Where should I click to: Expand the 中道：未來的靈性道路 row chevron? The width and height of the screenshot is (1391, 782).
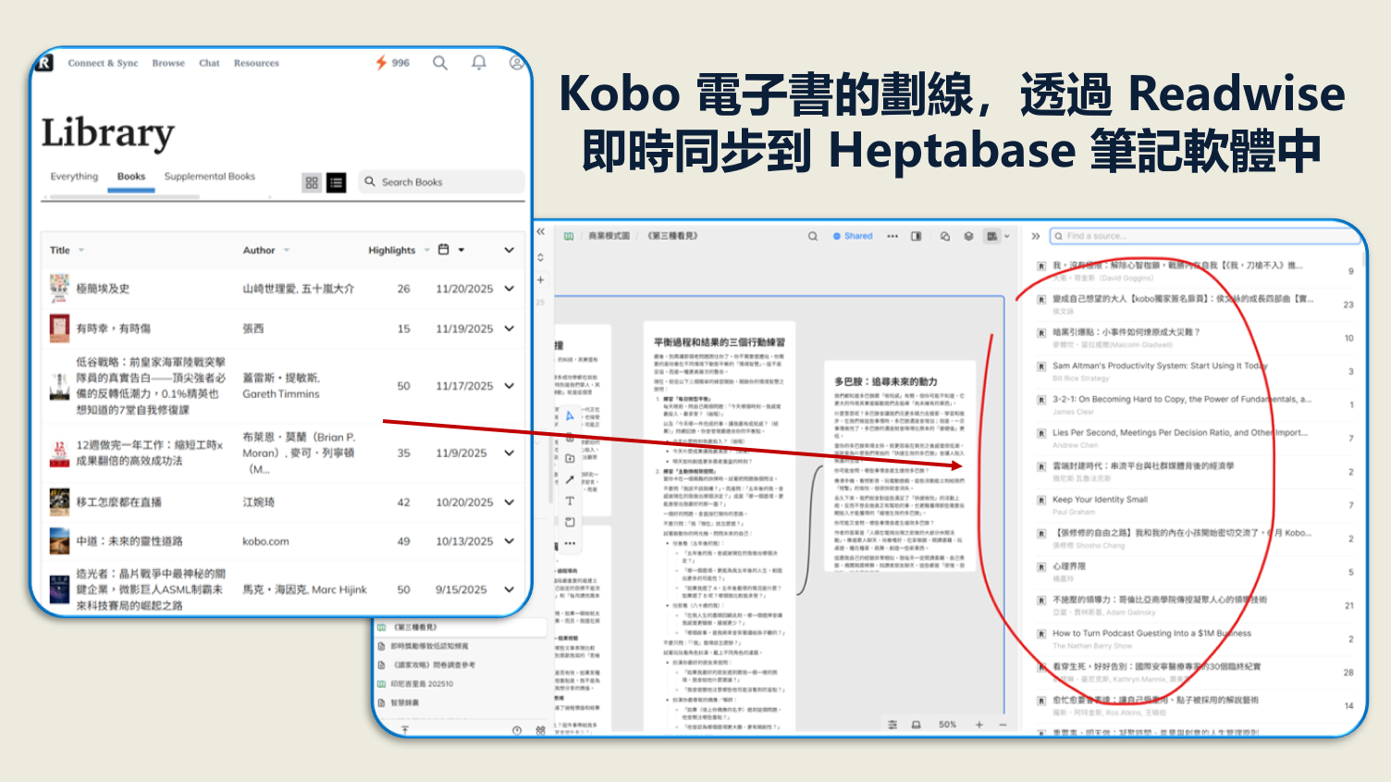(509, 540)
